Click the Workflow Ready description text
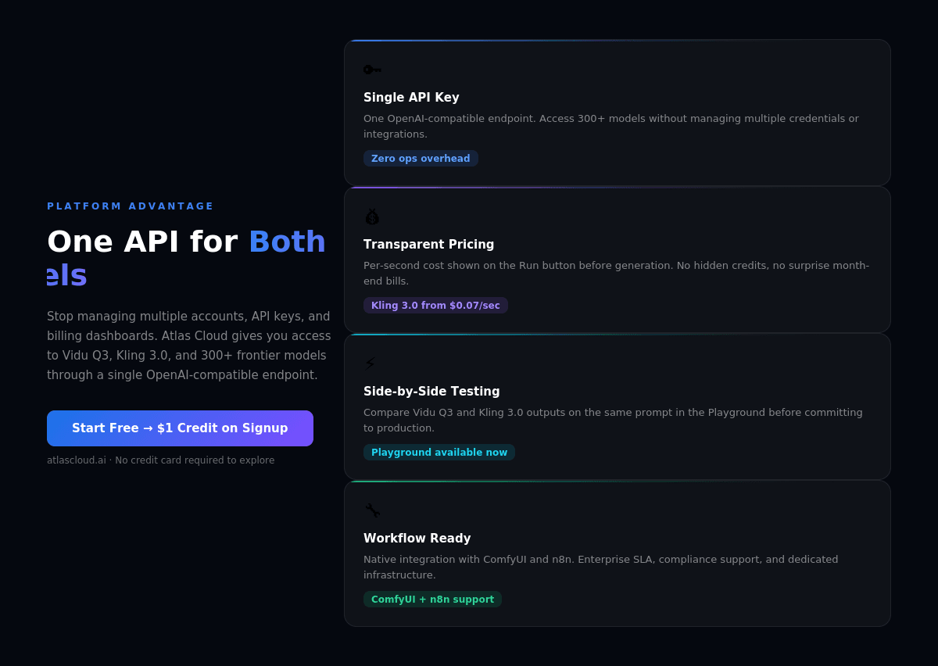 coord(600,568)
